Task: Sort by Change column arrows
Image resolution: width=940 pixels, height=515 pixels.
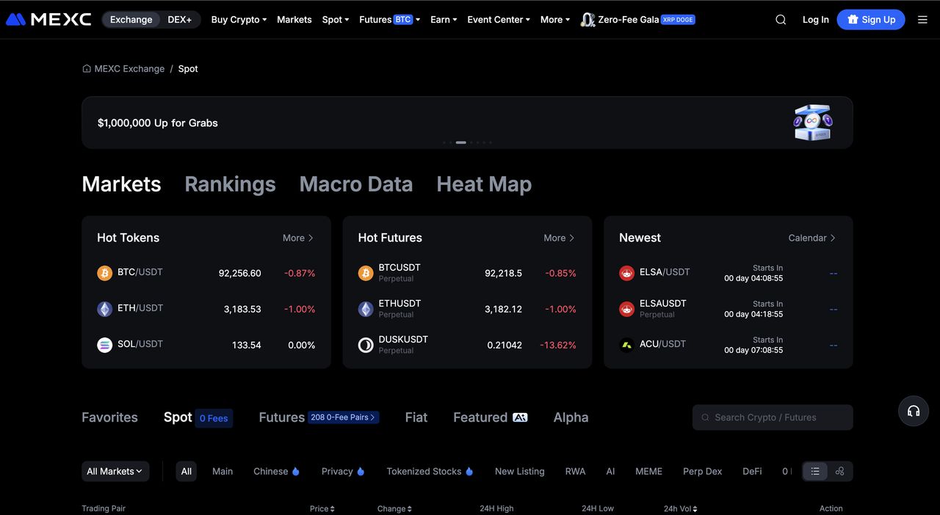Action: point(409,509)
